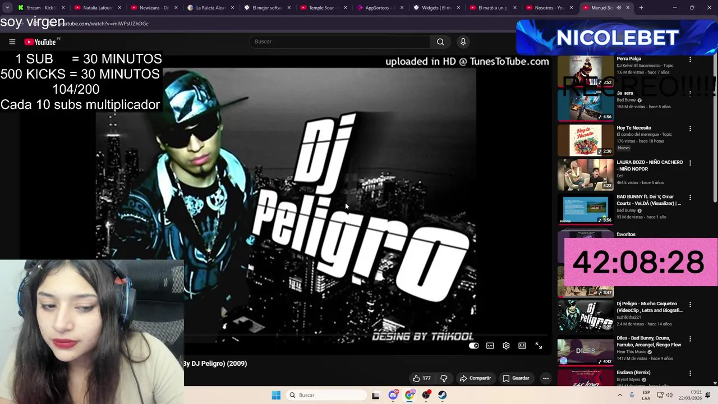This screenshot has width=718, height=404.
Task: Enter fullscreen on the video player
Action: pyautogui.click(x=538, y=346)
